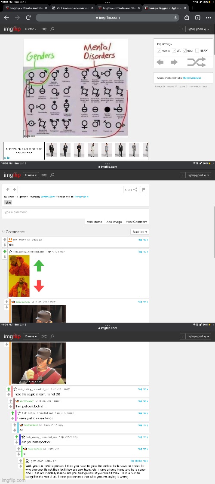Open user account dropdown above Flip Settings
Viewport: 215px width, 484px height.
tap(199, 29)
